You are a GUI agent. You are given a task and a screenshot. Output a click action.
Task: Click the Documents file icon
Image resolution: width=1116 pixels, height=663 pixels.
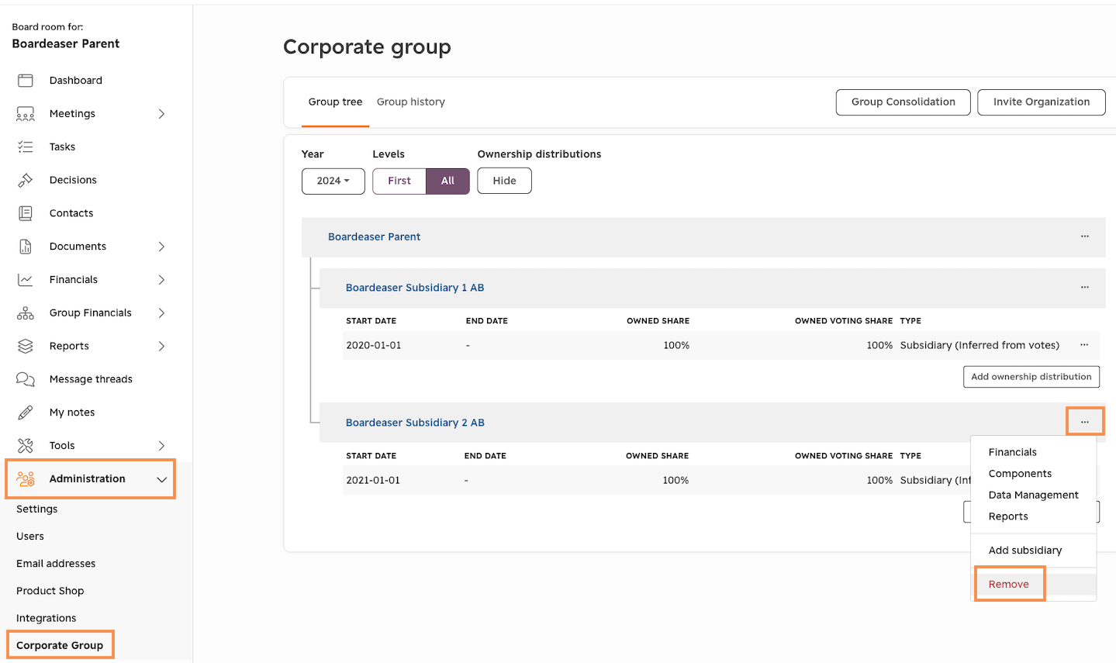pyautogui.click(x=26, y=247)
